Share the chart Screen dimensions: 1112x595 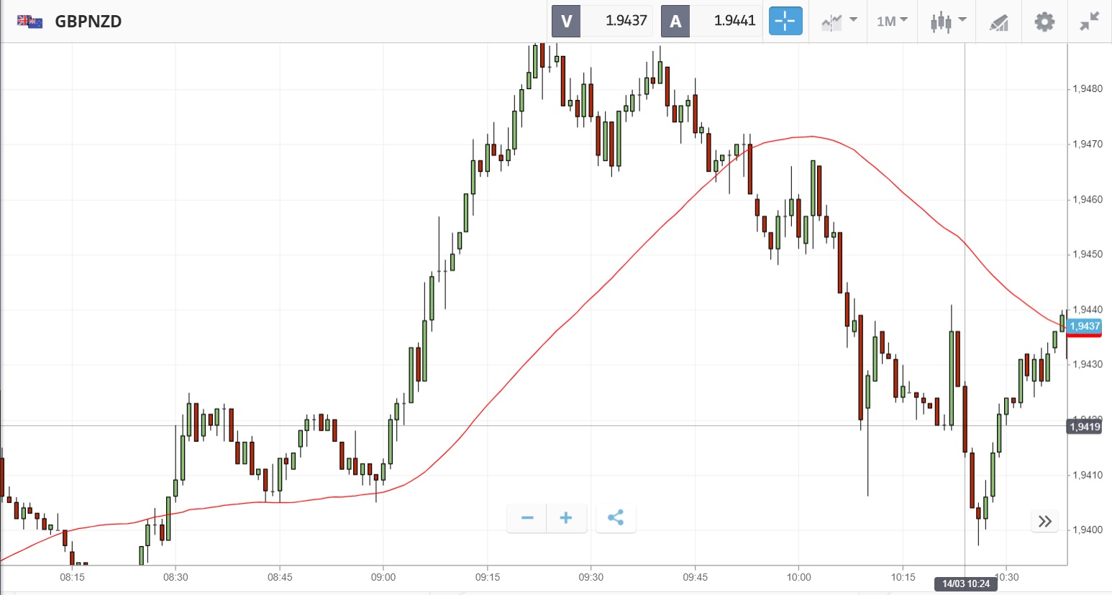coord(616,518)
